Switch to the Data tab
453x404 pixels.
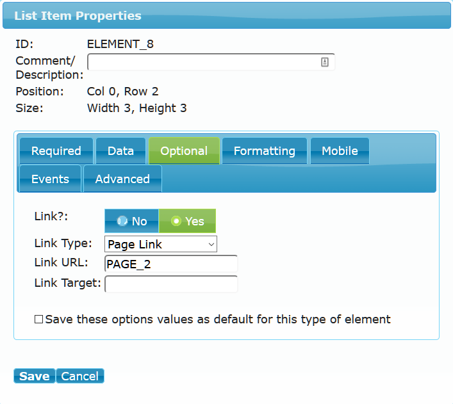[120, 150]
